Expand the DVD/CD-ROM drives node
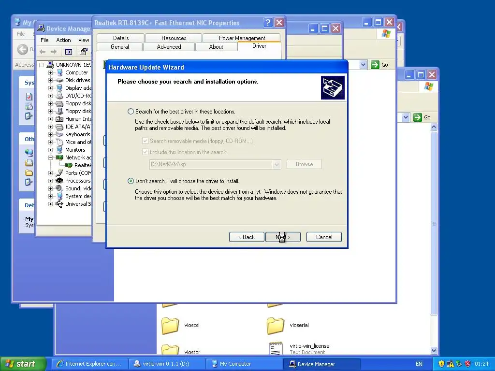Viewport: 495px width, 371px height. click(x=50, y=96)
